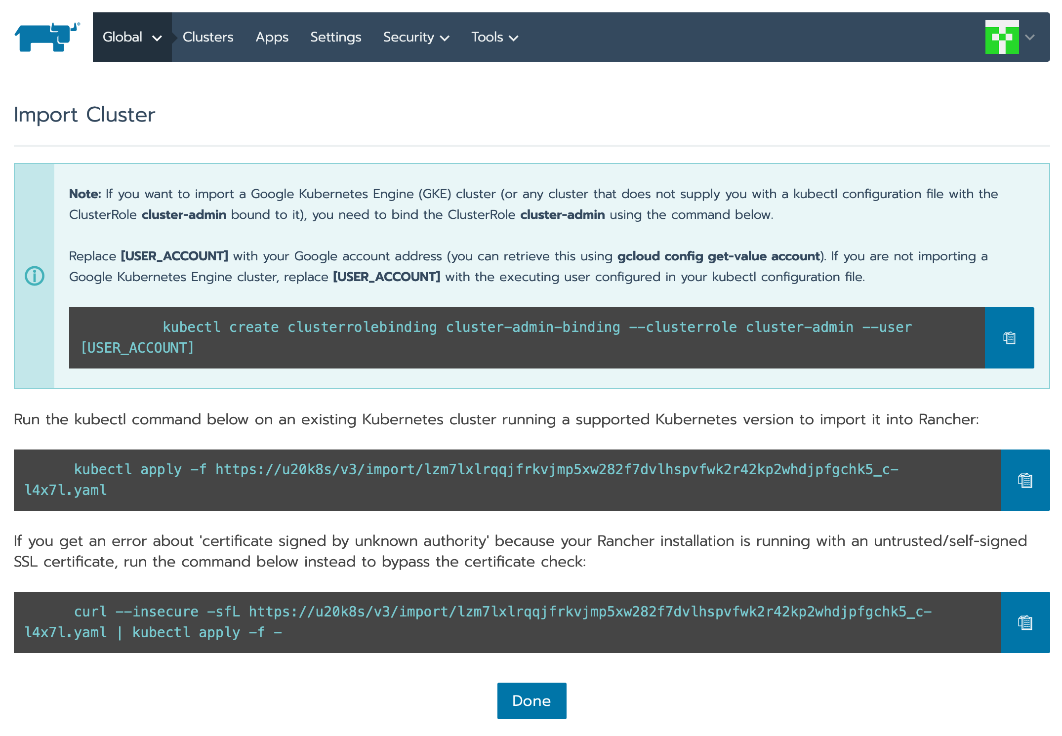Screen dimensions: 1062x736
Task: Open the Apps section
Action: (x=272, y=37)
